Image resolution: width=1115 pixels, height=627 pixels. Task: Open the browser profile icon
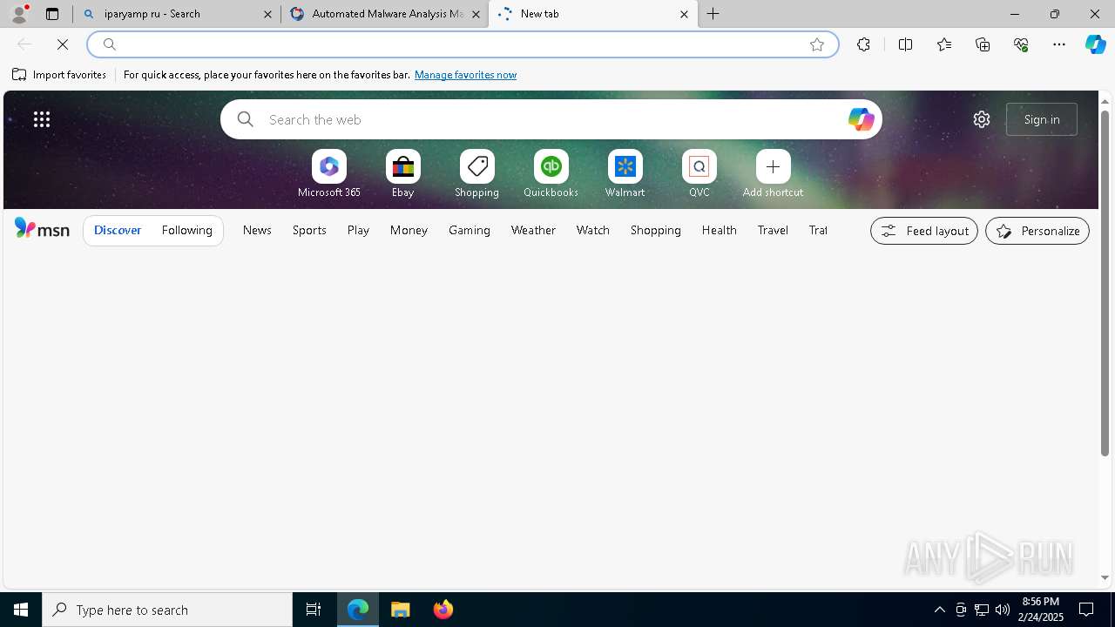coord(18,14)
